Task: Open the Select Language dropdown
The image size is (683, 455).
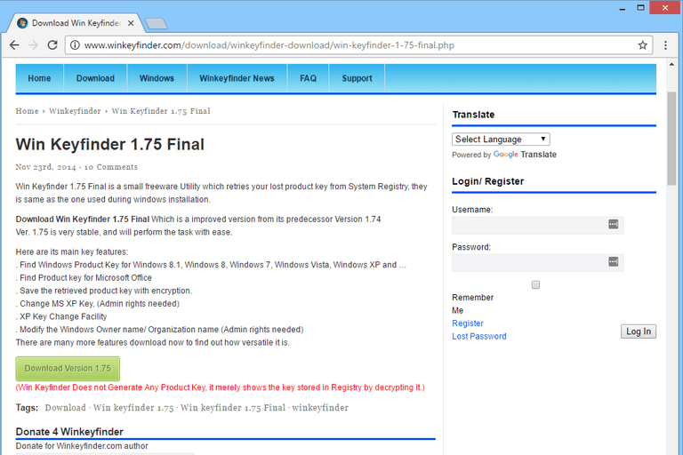Action: (x=501, y=140)
